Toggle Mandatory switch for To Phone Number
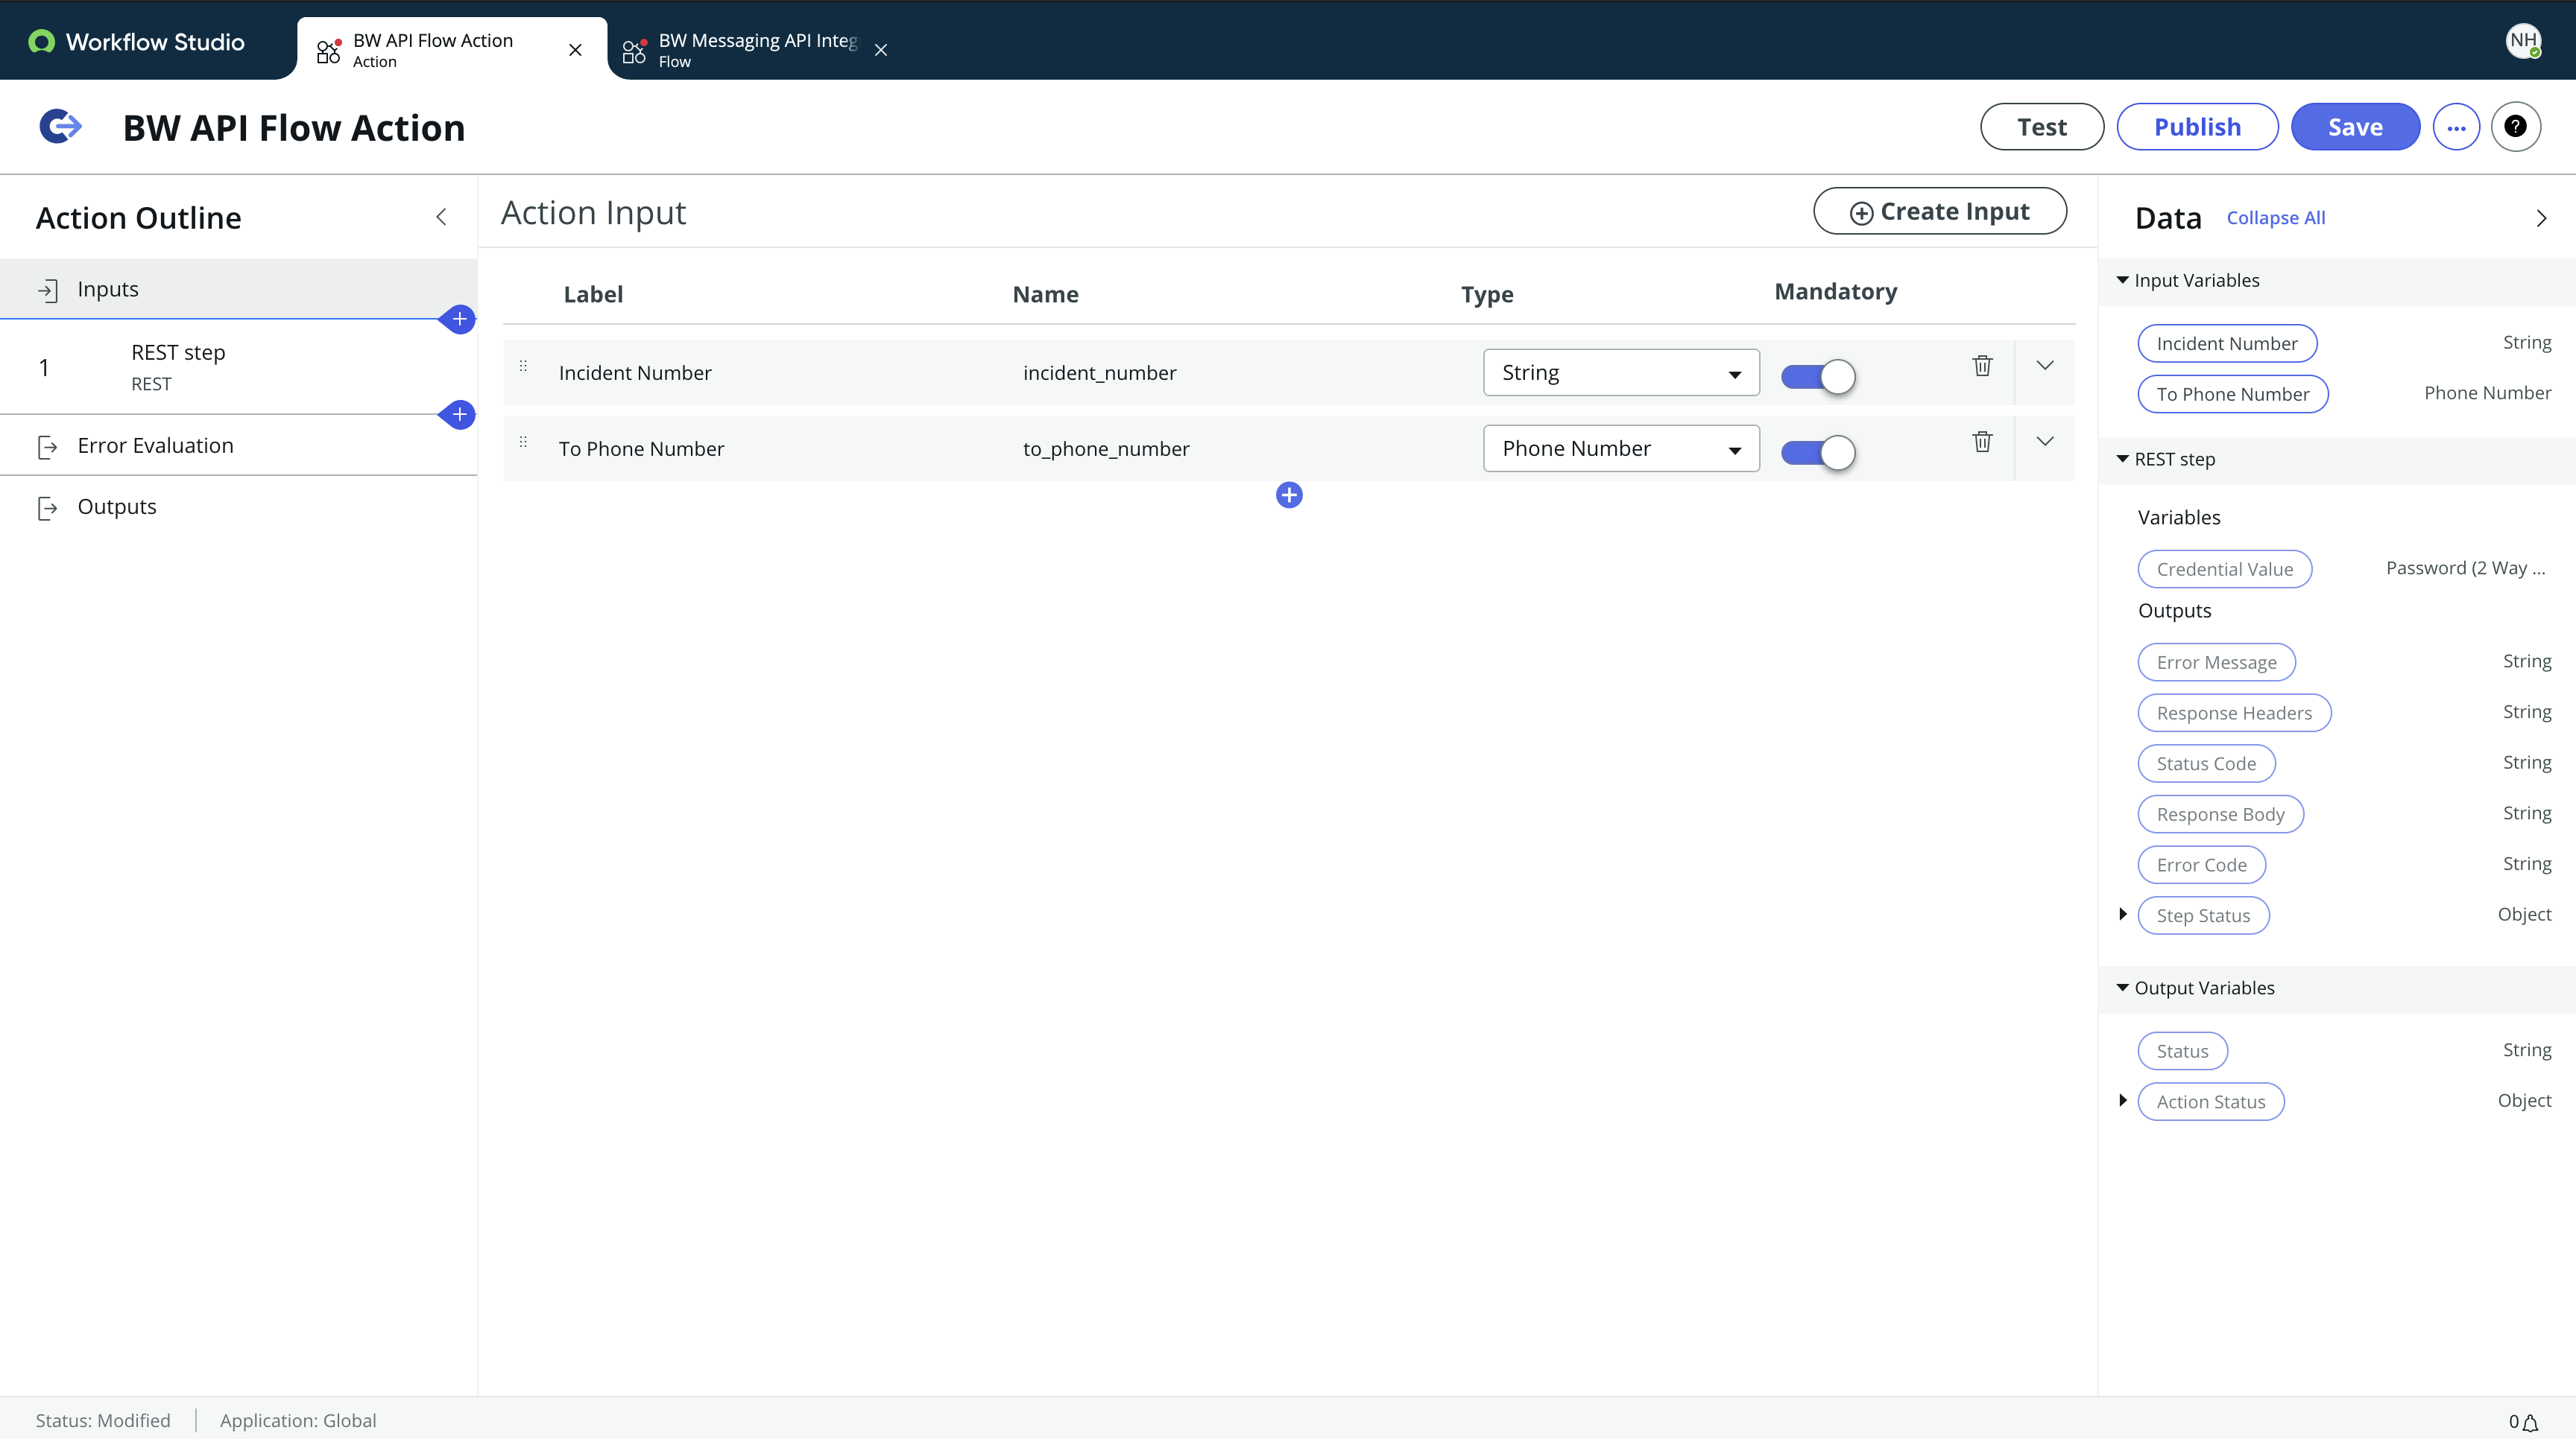Screen dimensions: 2576x1439 (x=1818, y=453)
